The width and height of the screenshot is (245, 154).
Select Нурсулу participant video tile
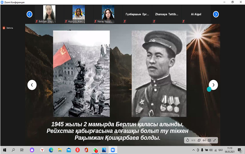click(x=79, y=14)
